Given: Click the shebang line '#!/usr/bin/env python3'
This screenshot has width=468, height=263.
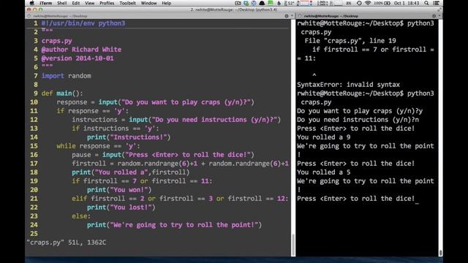Looking at the screenshot, I should tap(83, 23).
